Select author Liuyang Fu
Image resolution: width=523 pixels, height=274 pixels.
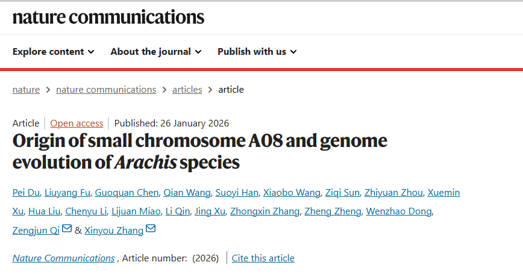[67, 193]
